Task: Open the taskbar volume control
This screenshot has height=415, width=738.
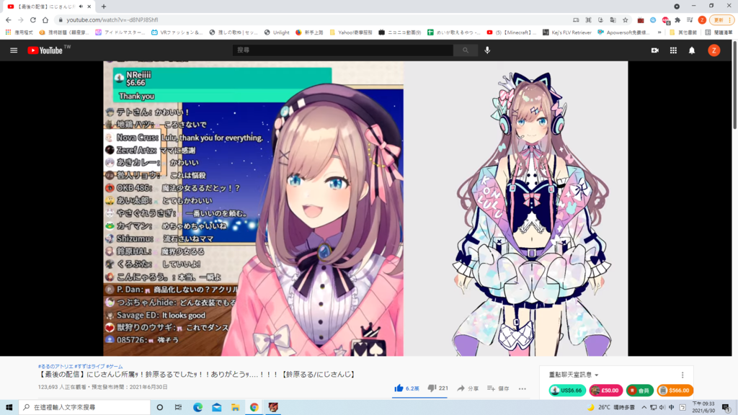Action: click(662, 407)
